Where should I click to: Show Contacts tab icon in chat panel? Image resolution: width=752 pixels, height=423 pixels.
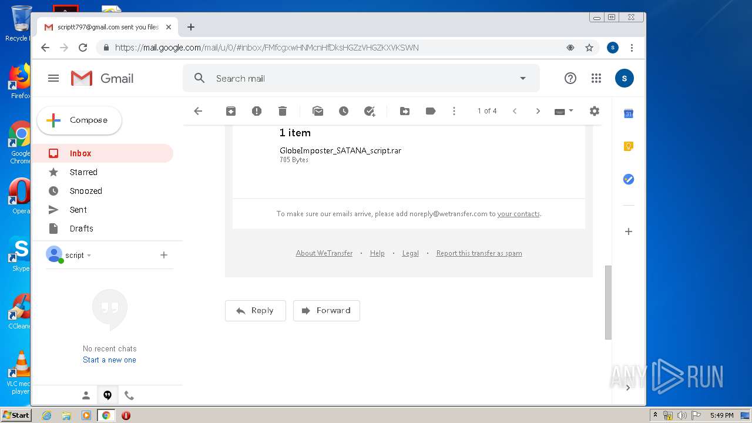(86, 395)
